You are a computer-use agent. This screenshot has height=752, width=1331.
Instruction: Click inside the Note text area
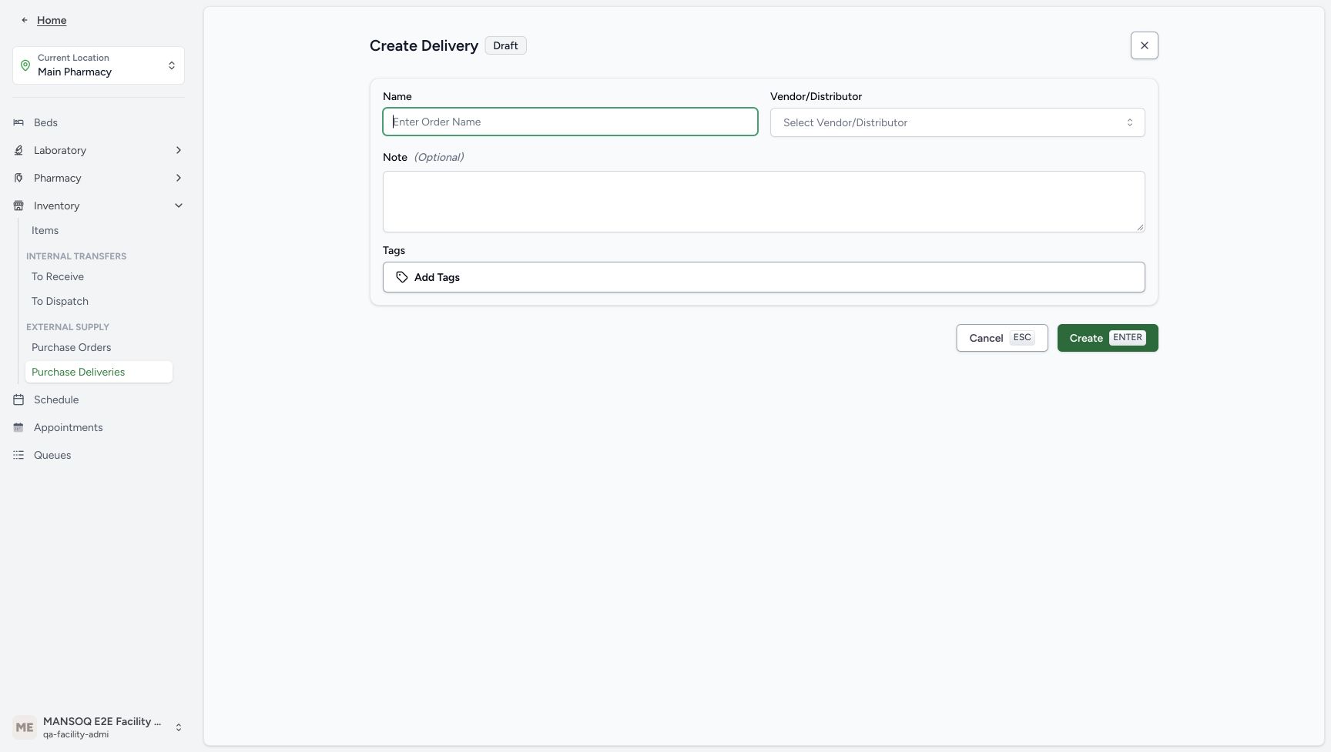(x=764, y=202)
